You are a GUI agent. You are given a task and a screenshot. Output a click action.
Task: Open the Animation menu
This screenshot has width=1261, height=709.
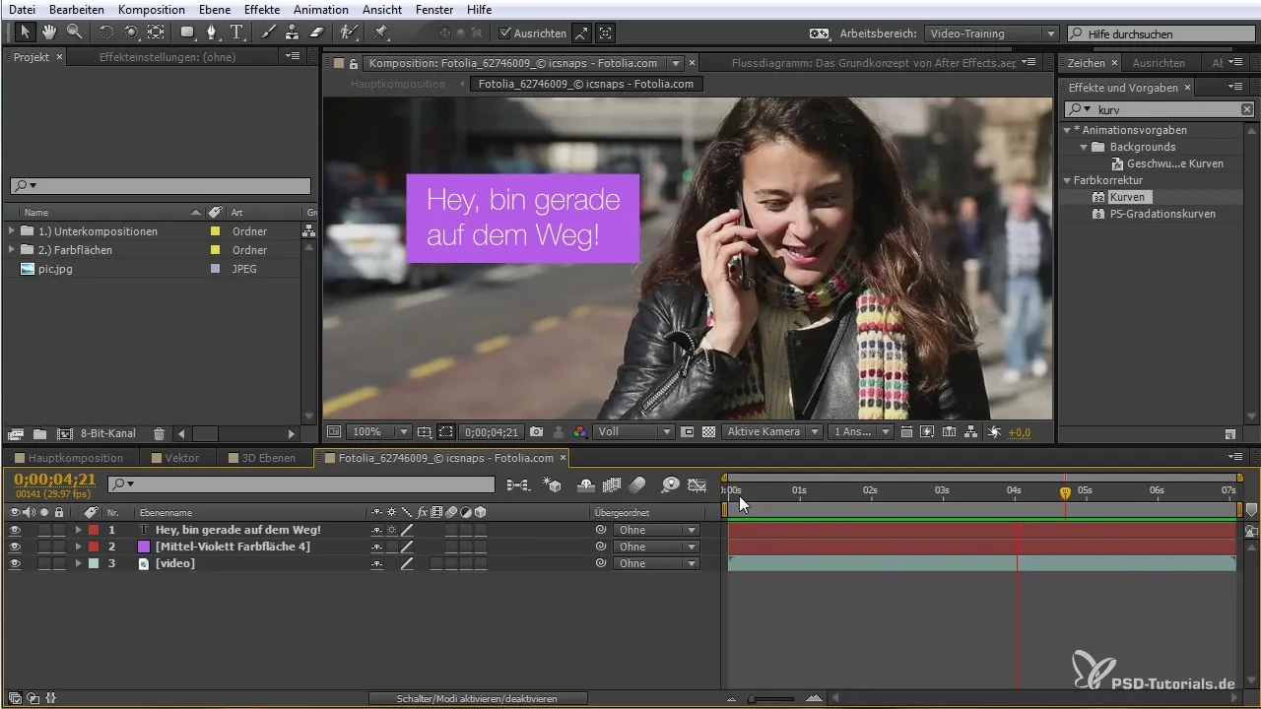point(321,10)
